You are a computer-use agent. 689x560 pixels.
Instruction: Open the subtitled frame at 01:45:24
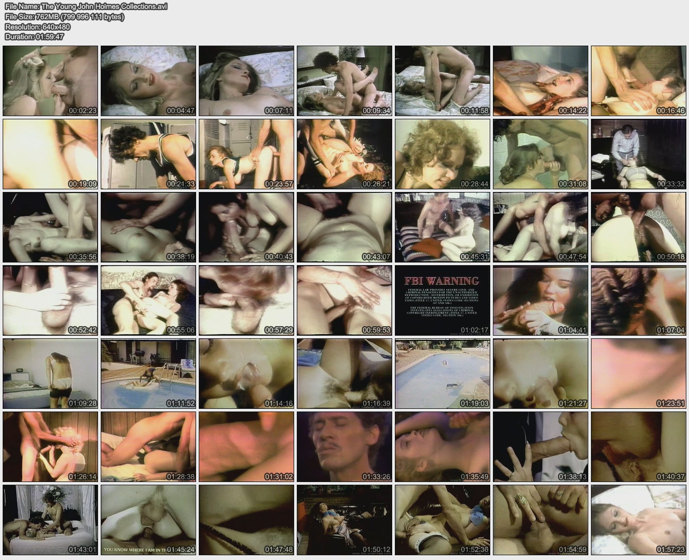coord(148,520)
